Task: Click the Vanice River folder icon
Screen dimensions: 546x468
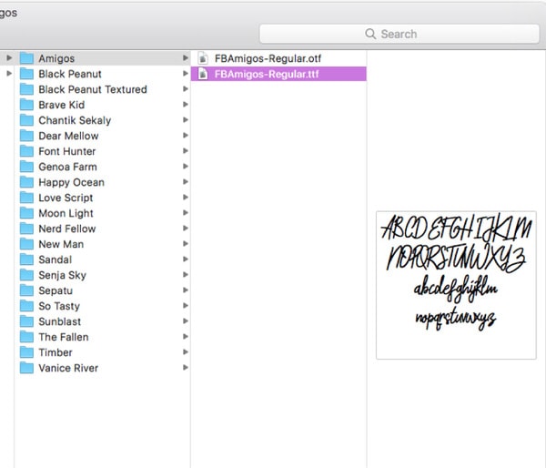Action: [26, 368]
